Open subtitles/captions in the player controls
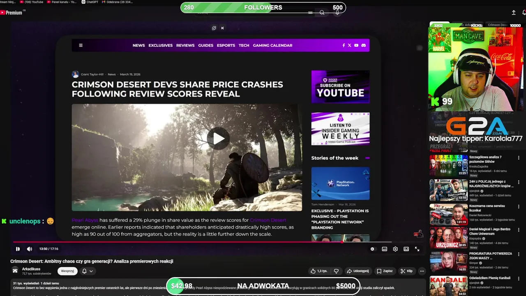 (385, 249)
